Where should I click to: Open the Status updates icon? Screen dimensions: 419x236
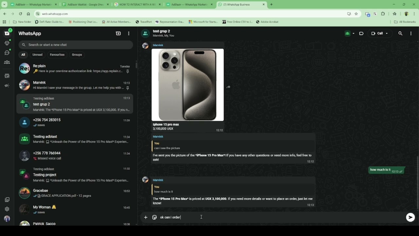7,43
